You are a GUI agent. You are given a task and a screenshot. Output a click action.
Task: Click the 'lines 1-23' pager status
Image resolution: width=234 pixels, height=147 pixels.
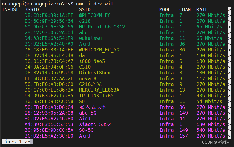(x=16, y=142)
